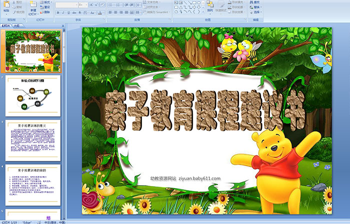Toggle Align Text Left
350x224 pixels.
pos(110,12)
